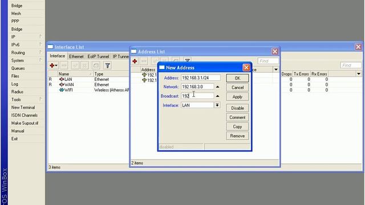Open Log from the sidebar menu
This screenshot has height=205, width=365.
(14, 84)
